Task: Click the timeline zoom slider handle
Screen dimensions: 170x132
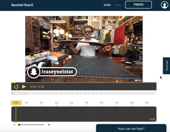Action: click(19, 125)
